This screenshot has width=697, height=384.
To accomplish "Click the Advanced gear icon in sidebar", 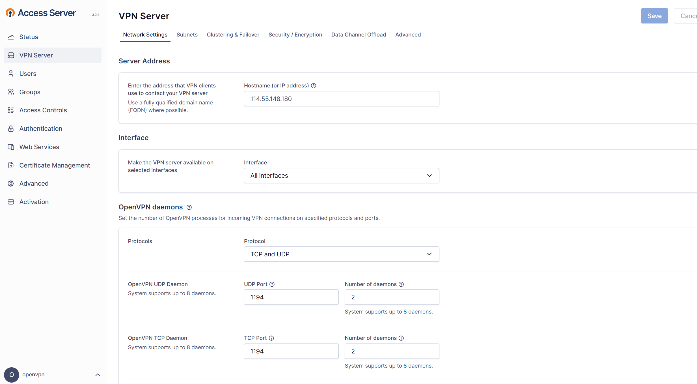I will [11, 184].
